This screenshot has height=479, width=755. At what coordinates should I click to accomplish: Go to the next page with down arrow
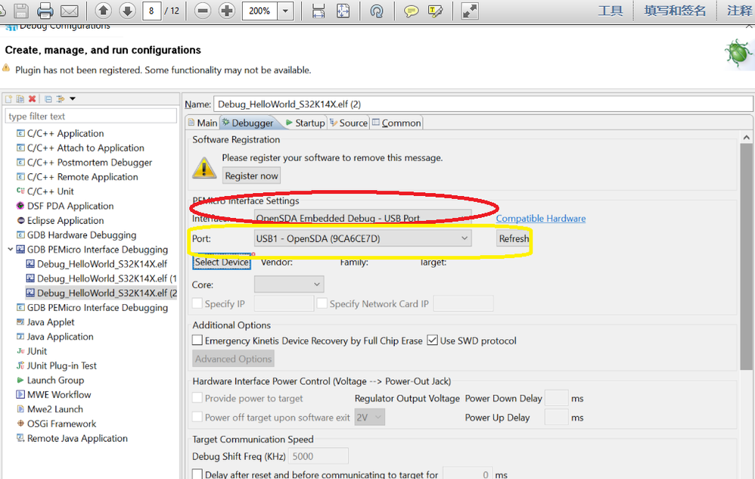tap(127, 11)
